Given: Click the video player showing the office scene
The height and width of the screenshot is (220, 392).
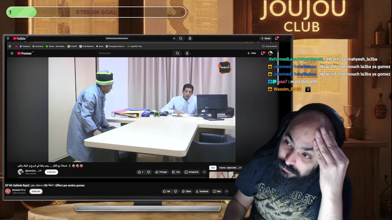Looking at the screenshot, I should click(x=142, y=109).
